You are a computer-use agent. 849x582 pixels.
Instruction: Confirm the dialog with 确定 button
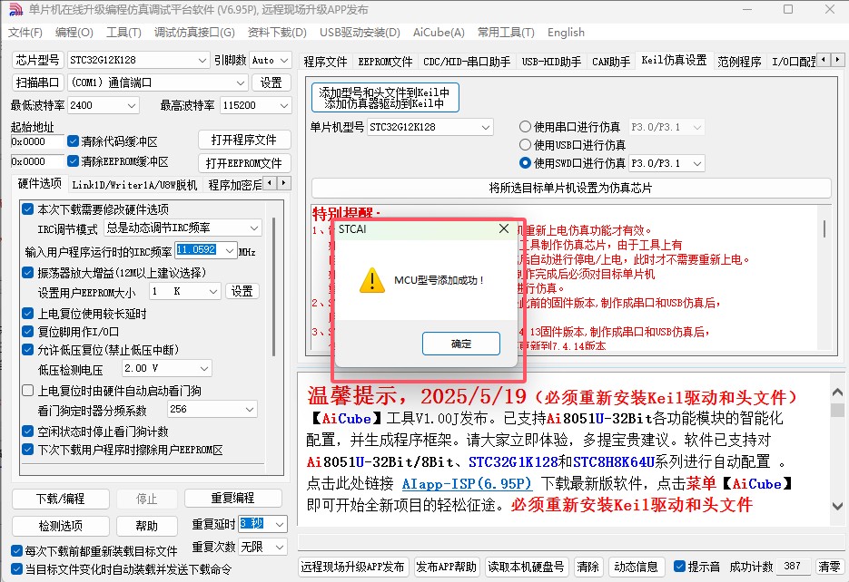460,344
